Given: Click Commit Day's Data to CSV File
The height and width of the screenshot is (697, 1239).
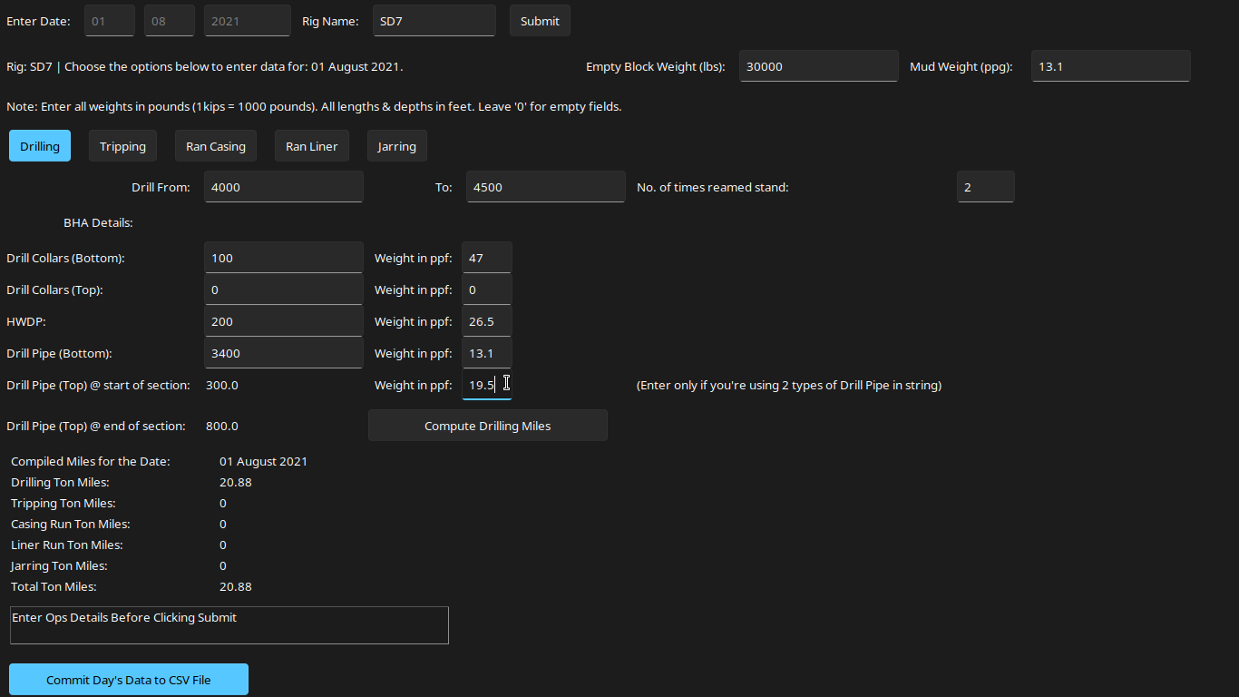Looking at the screenshot, I should 128,679.
